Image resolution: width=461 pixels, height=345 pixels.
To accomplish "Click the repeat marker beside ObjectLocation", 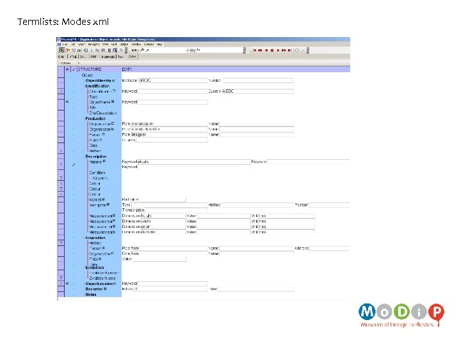I will [115, 284].
